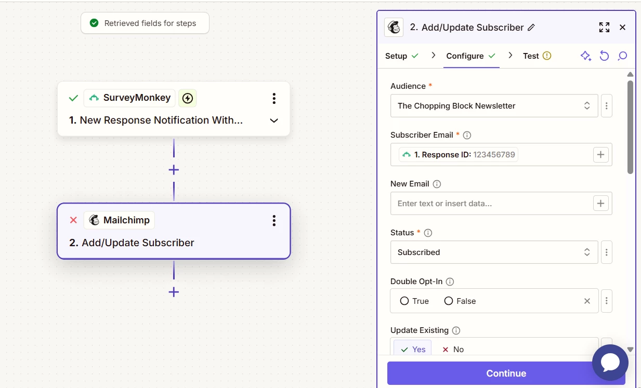Click the Mailchimp logo in panel header

click(x=394, y=28)
